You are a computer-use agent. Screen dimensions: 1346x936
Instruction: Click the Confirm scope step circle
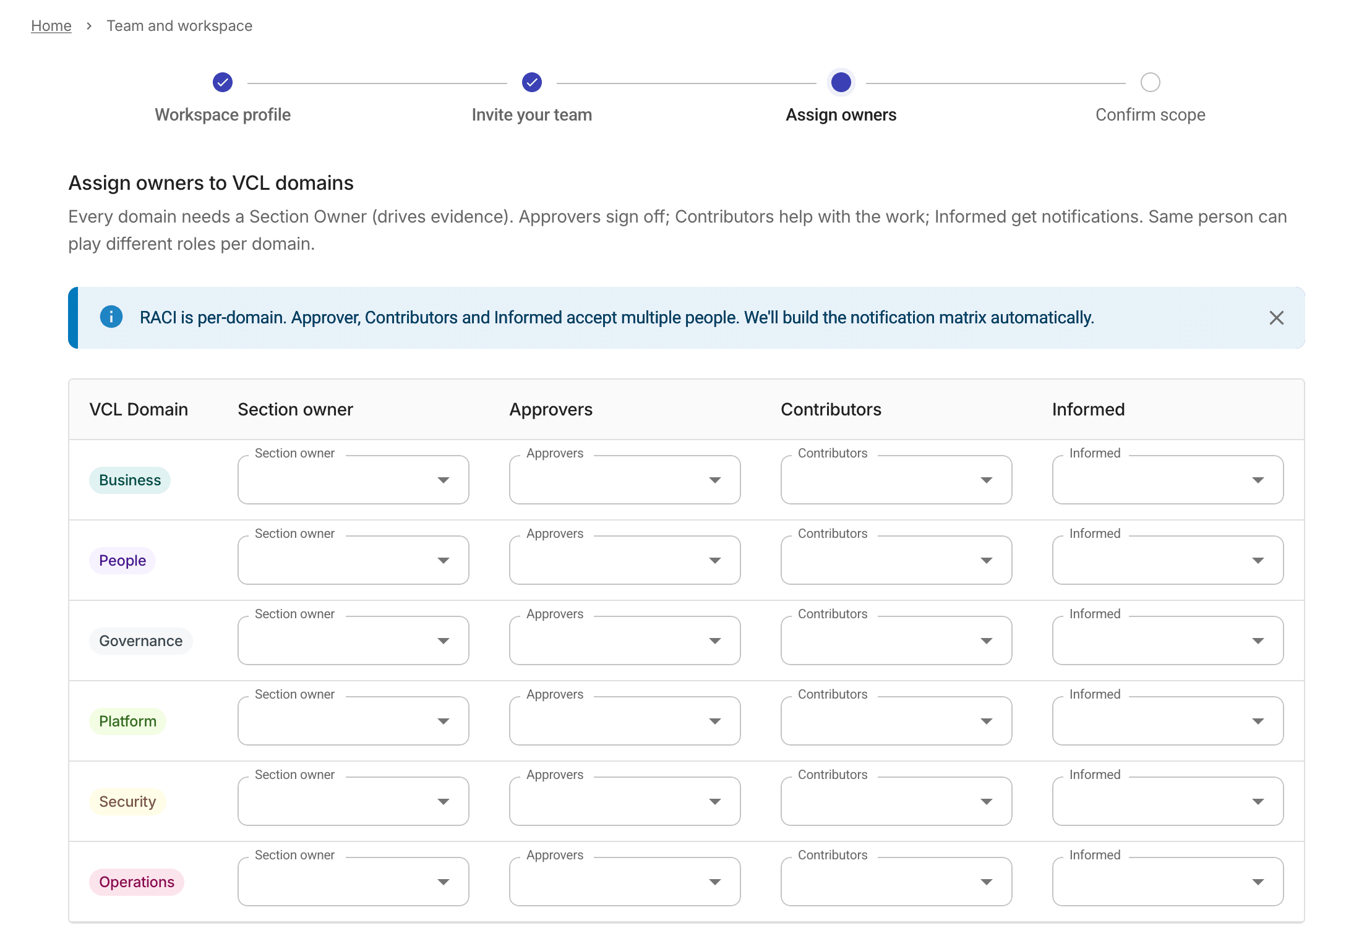tap(1151, 82)
